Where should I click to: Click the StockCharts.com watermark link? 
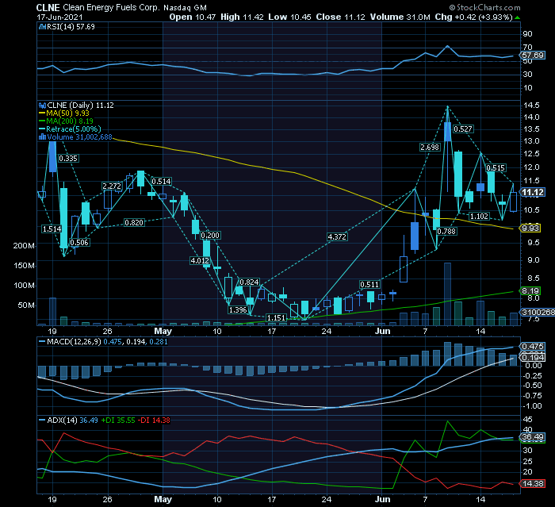485,7
